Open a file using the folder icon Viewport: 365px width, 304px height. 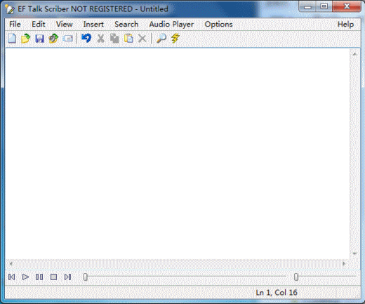25,39
